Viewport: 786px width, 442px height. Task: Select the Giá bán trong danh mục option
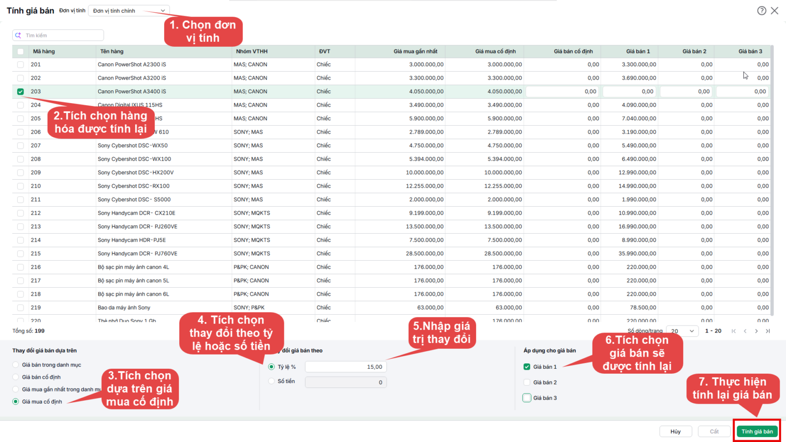click(16, 365)
